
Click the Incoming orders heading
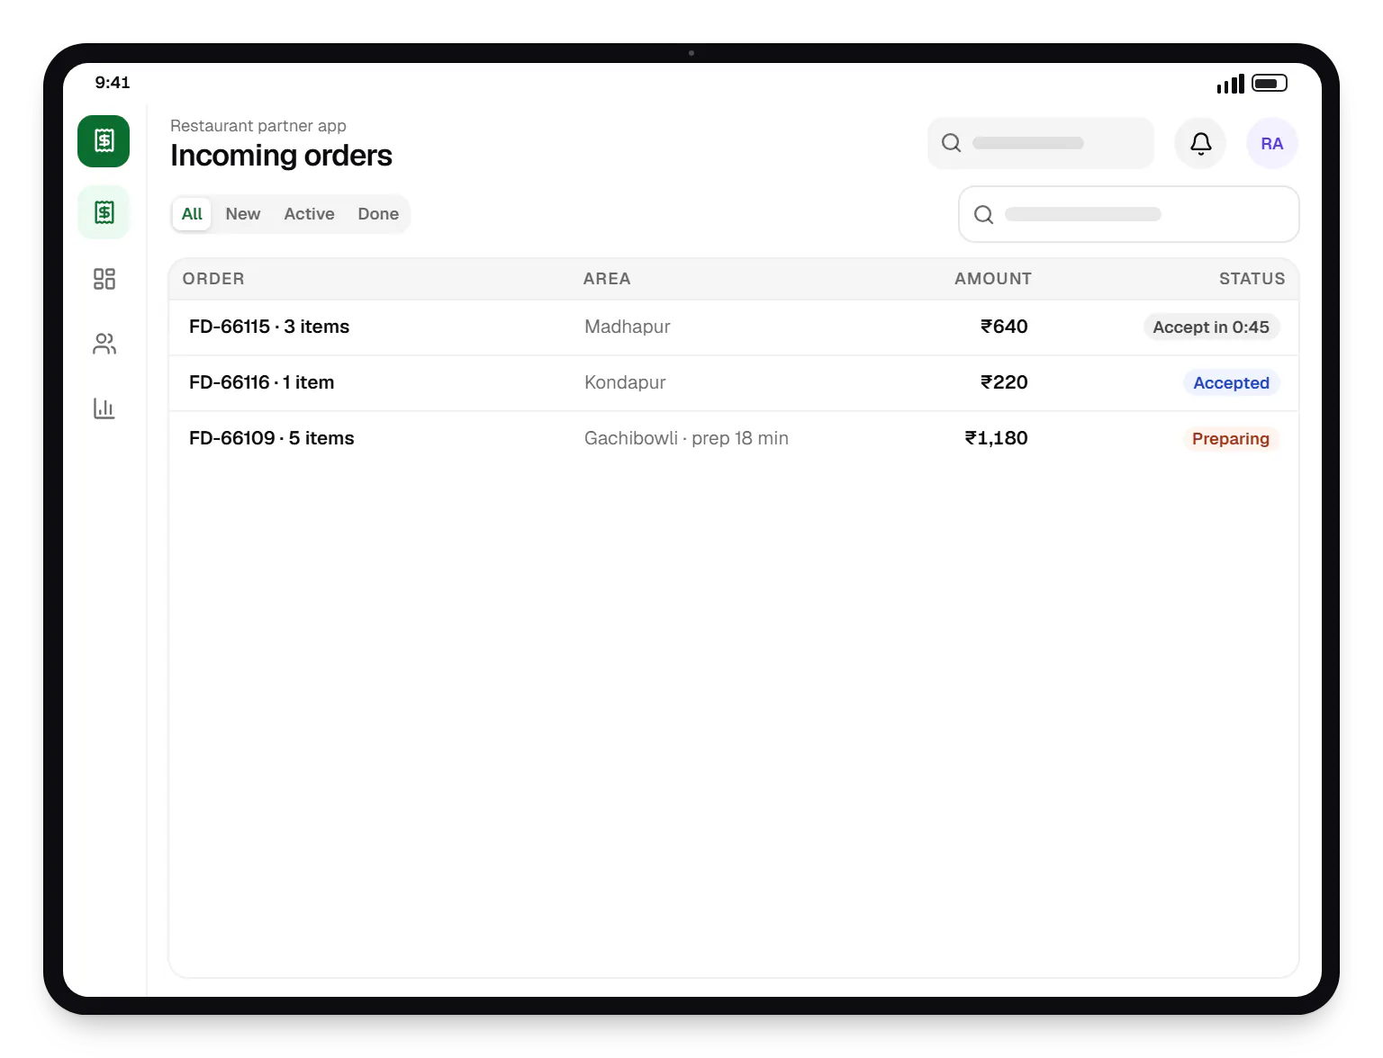pos(281,156)
